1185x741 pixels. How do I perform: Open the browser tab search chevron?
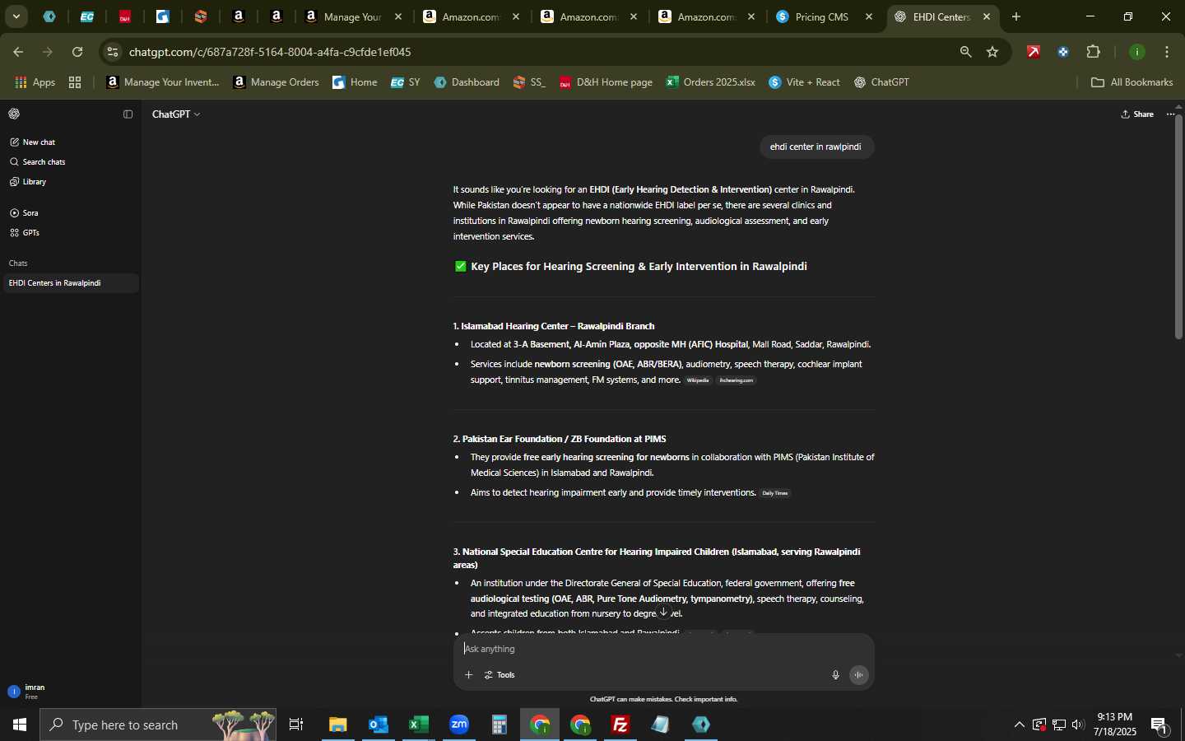[x=16, y=16]
